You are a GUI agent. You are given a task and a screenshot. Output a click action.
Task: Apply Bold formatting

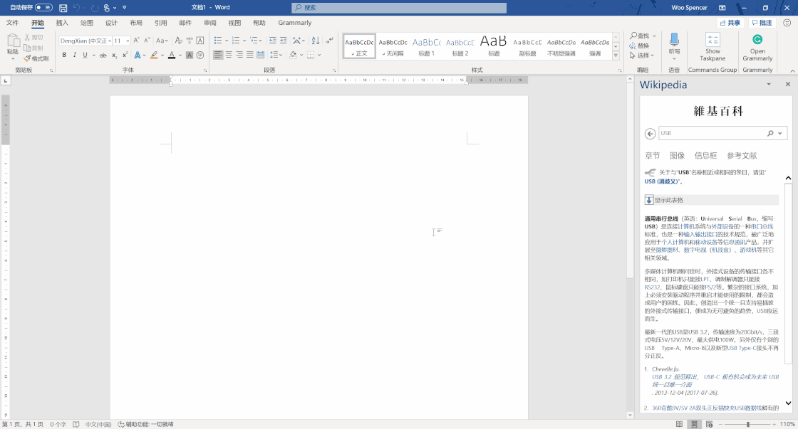point(64,55)
